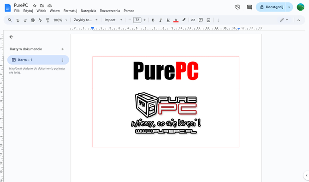The image size is (309, 182).
Task: Open the Widok menu
Action: click(41, 11)
